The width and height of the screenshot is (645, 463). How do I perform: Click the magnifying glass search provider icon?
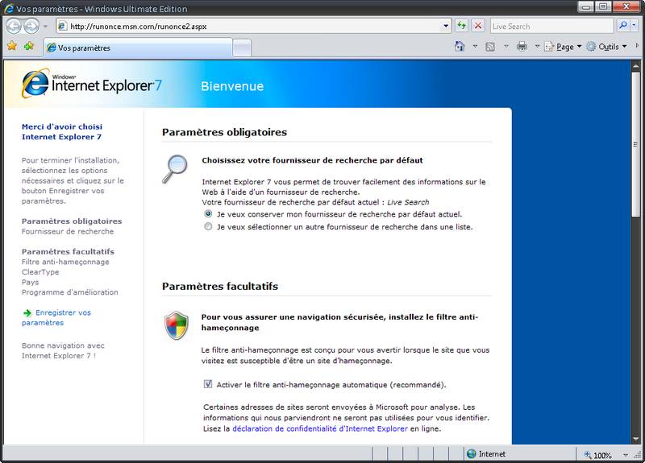coord(174,168)
